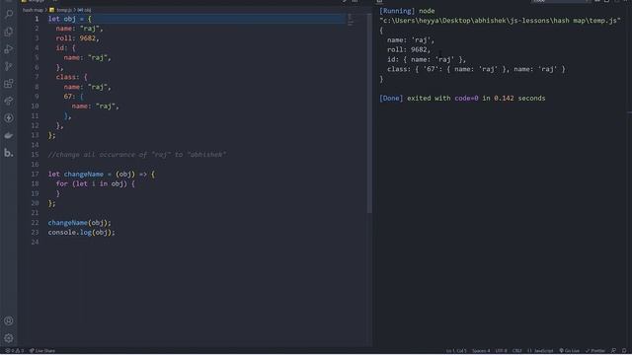Open the Thunder Client lightning icon
Image resolution: width=632 pixels, height=355 pixels.
(9, 118)
